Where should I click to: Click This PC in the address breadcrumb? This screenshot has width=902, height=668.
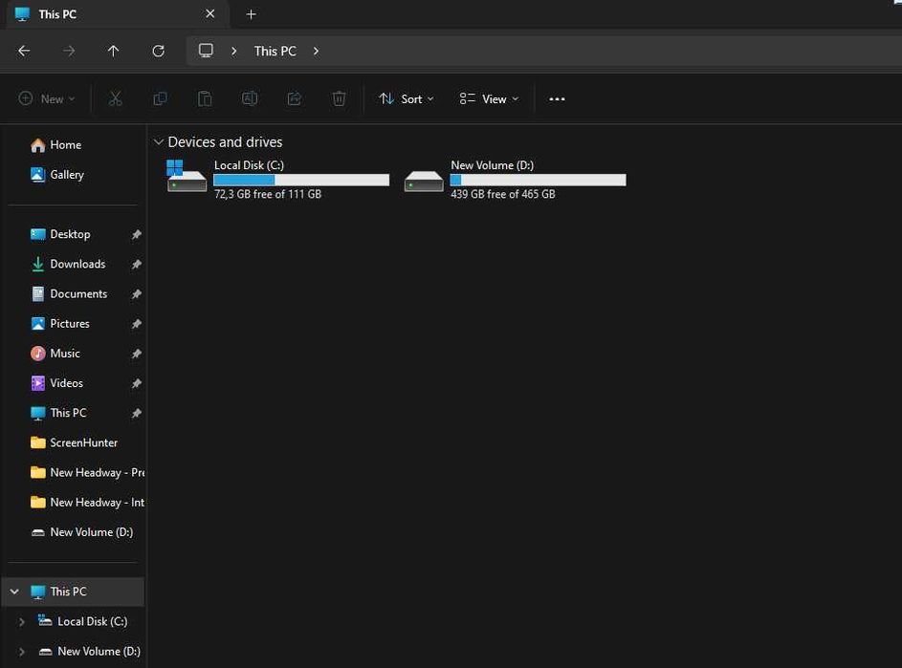pos(275,52)
